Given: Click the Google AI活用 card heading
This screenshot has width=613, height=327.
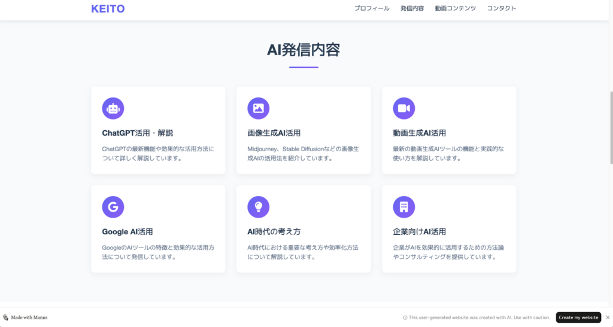Looking at the screenshot, I should [131, 231].
